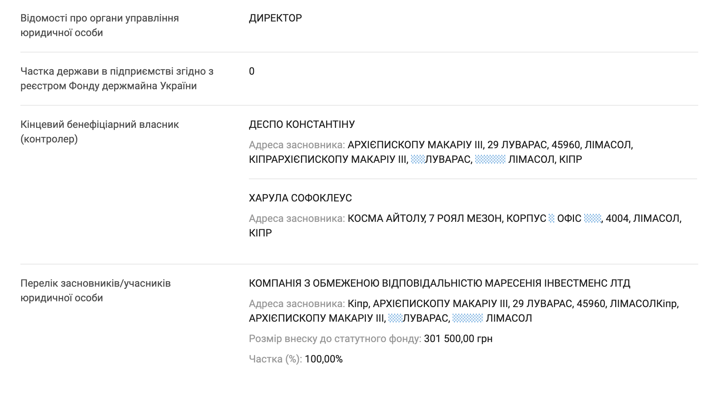Click the hidden building number after КОРПУС
This screenshot has width=715, height=408.
coord(551,219)
